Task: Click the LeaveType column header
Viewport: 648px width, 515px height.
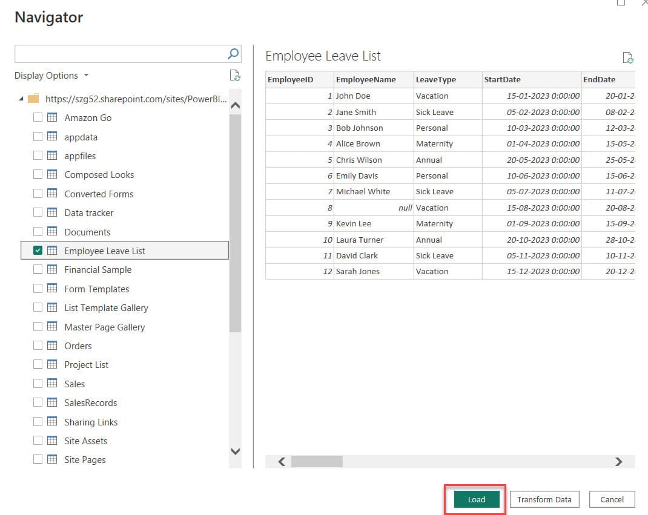Action: (x=448, y=79)
